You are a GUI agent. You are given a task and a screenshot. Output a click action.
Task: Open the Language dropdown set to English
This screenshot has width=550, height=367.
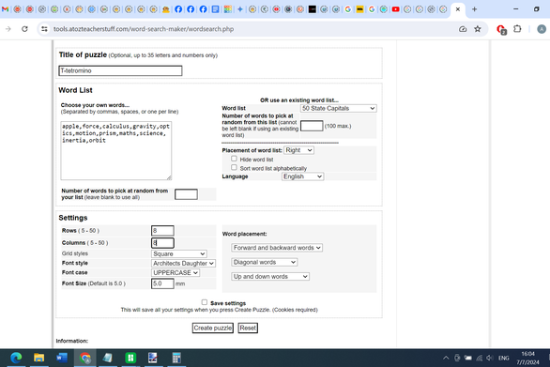pos(303,176)
